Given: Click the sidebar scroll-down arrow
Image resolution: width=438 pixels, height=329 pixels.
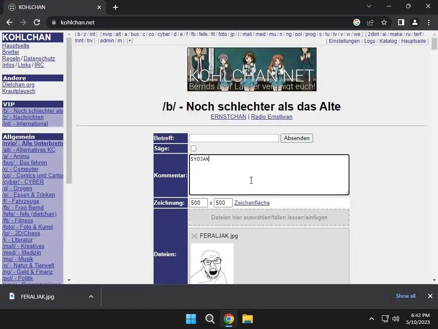Looking at the screenshot, I should pyautogui.click(x=69, y=280).
